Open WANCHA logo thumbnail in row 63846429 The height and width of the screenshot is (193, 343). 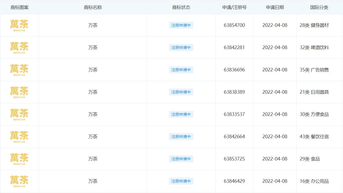[x=19, y=181]
